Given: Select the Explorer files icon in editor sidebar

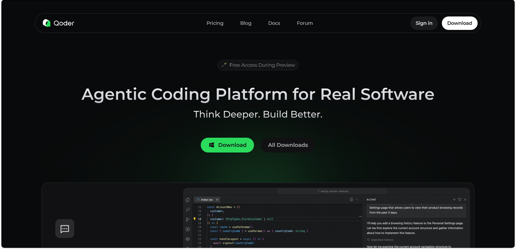Looking at the screenshot, I should click(188, 200).
